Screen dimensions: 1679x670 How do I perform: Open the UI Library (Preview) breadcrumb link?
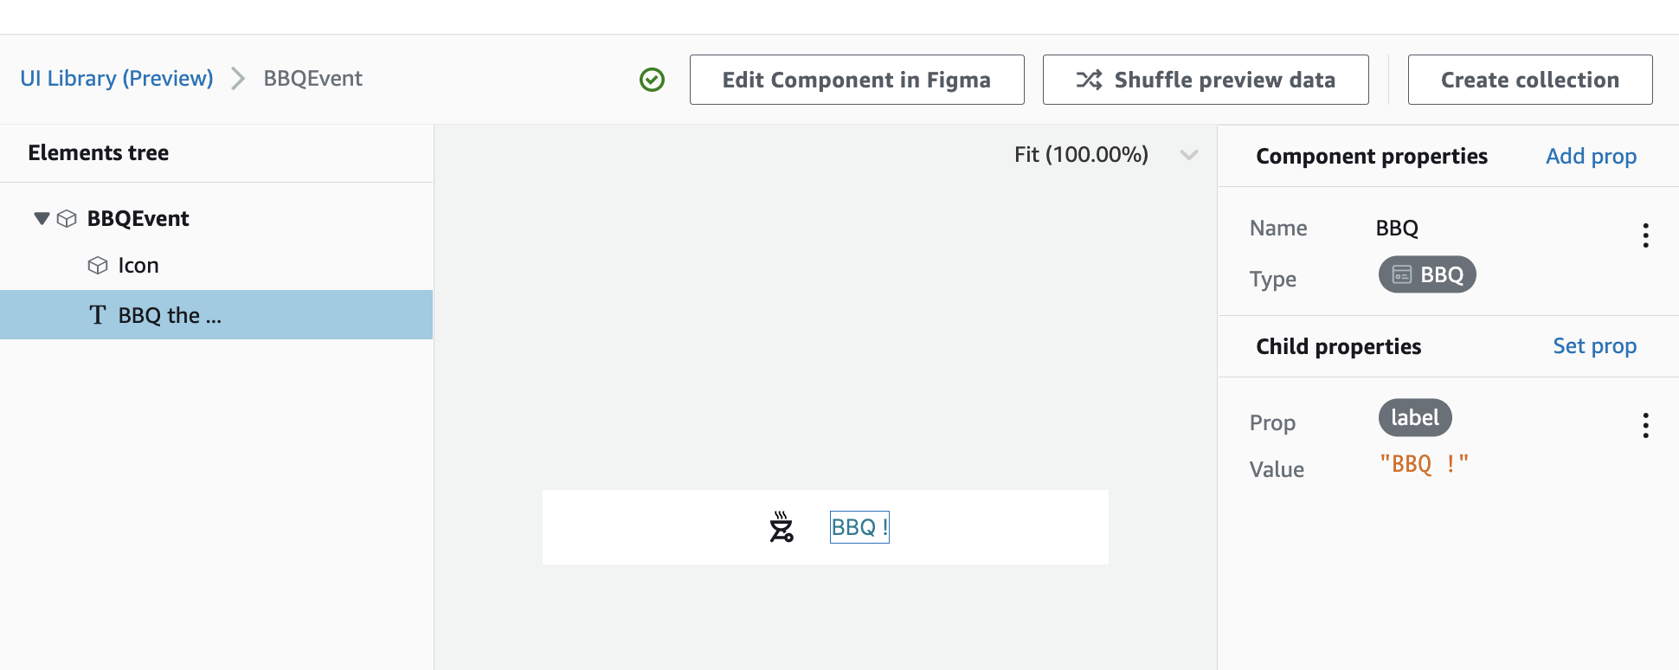tap(116, 78)
